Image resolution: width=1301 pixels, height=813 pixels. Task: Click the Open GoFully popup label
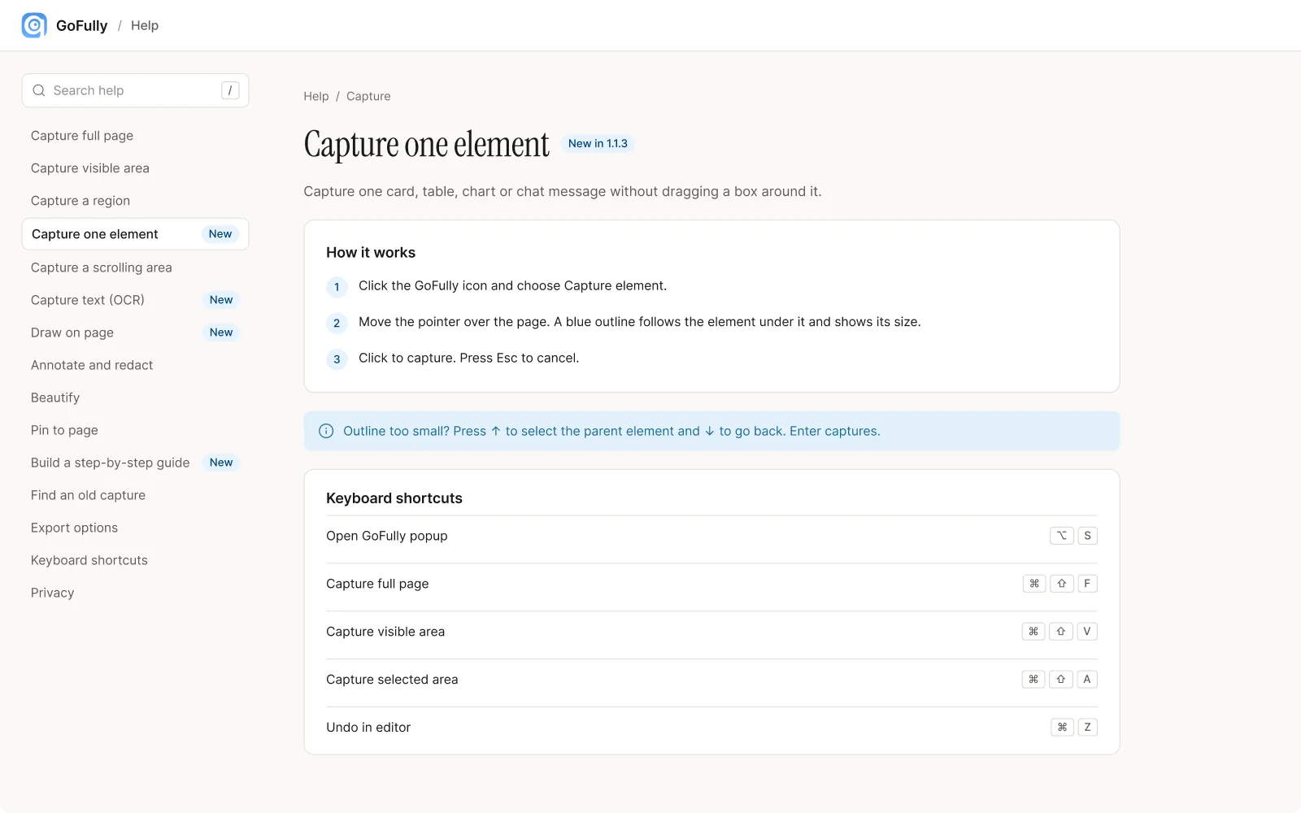(x=387, y=536)
